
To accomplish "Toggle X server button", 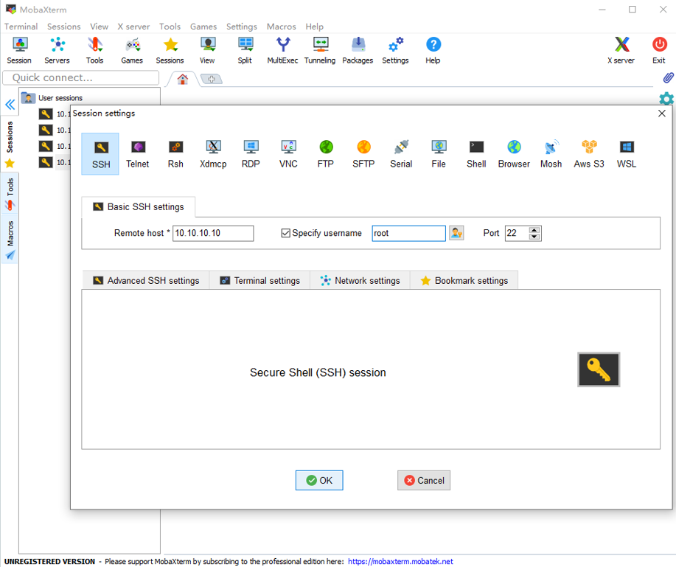I will tap(621, 50).
